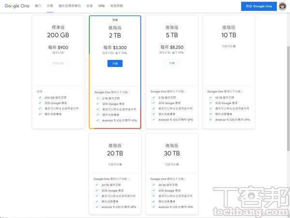290x218 pixels.
Task: Click the '5 TB 儲存空間' feature row
Action: [x=167, y=97]
